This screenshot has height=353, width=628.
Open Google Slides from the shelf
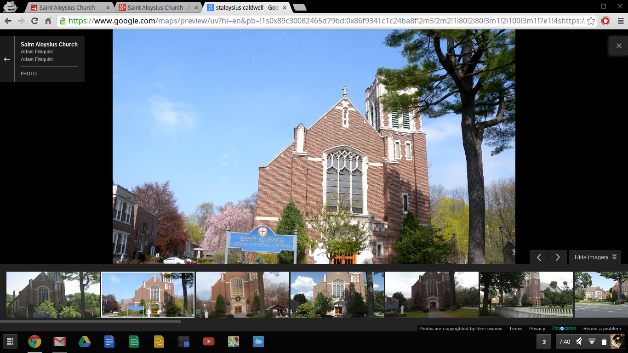point(159,342)
